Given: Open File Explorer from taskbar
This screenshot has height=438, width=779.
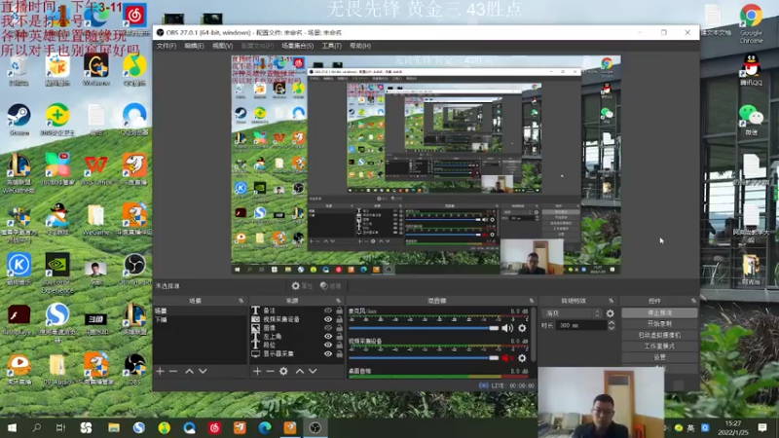Looking at the screenshot, I should pos(114,427).
